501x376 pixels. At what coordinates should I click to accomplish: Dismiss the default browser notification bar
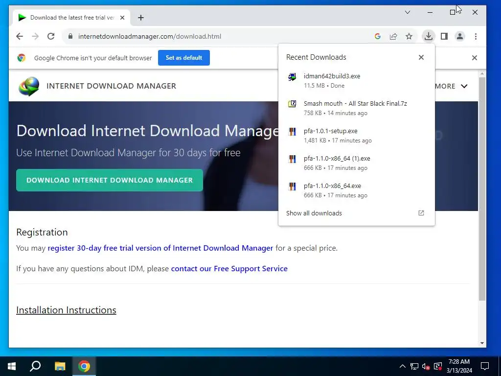click(x=475, y=58)
